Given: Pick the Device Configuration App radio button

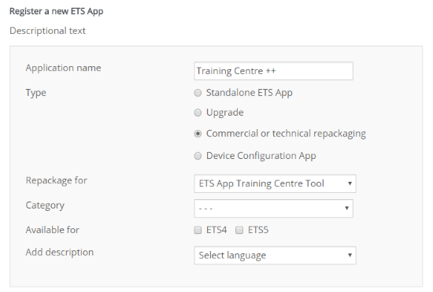Looking at the screenshot, I should [x=198, y=156].
